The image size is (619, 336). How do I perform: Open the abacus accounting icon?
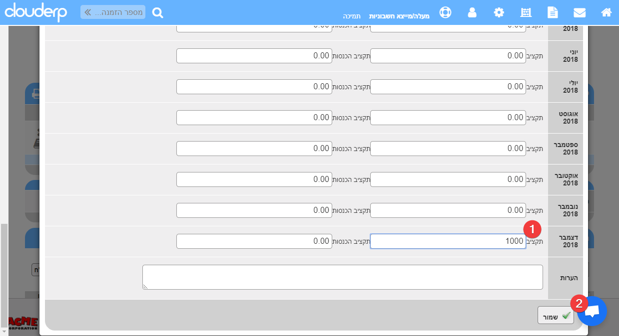[x=526, y=12]
